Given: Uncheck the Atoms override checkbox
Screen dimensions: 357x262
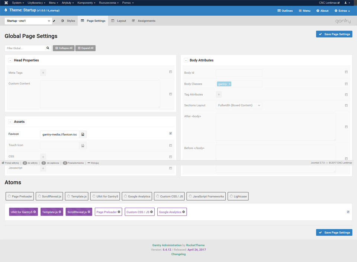Looking at the screenshot, I should click(x=348, y=212).
